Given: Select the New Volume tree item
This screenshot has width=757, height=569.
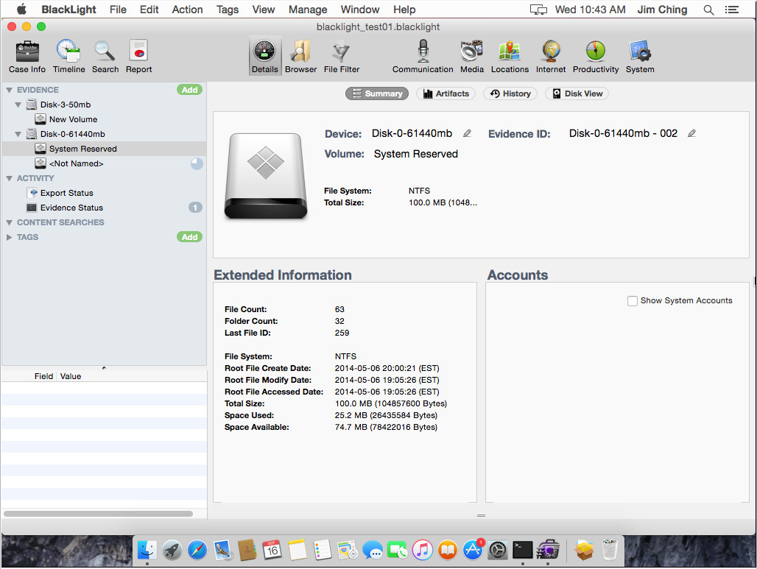Looking at the screenshot, I should tap(73, 119).
